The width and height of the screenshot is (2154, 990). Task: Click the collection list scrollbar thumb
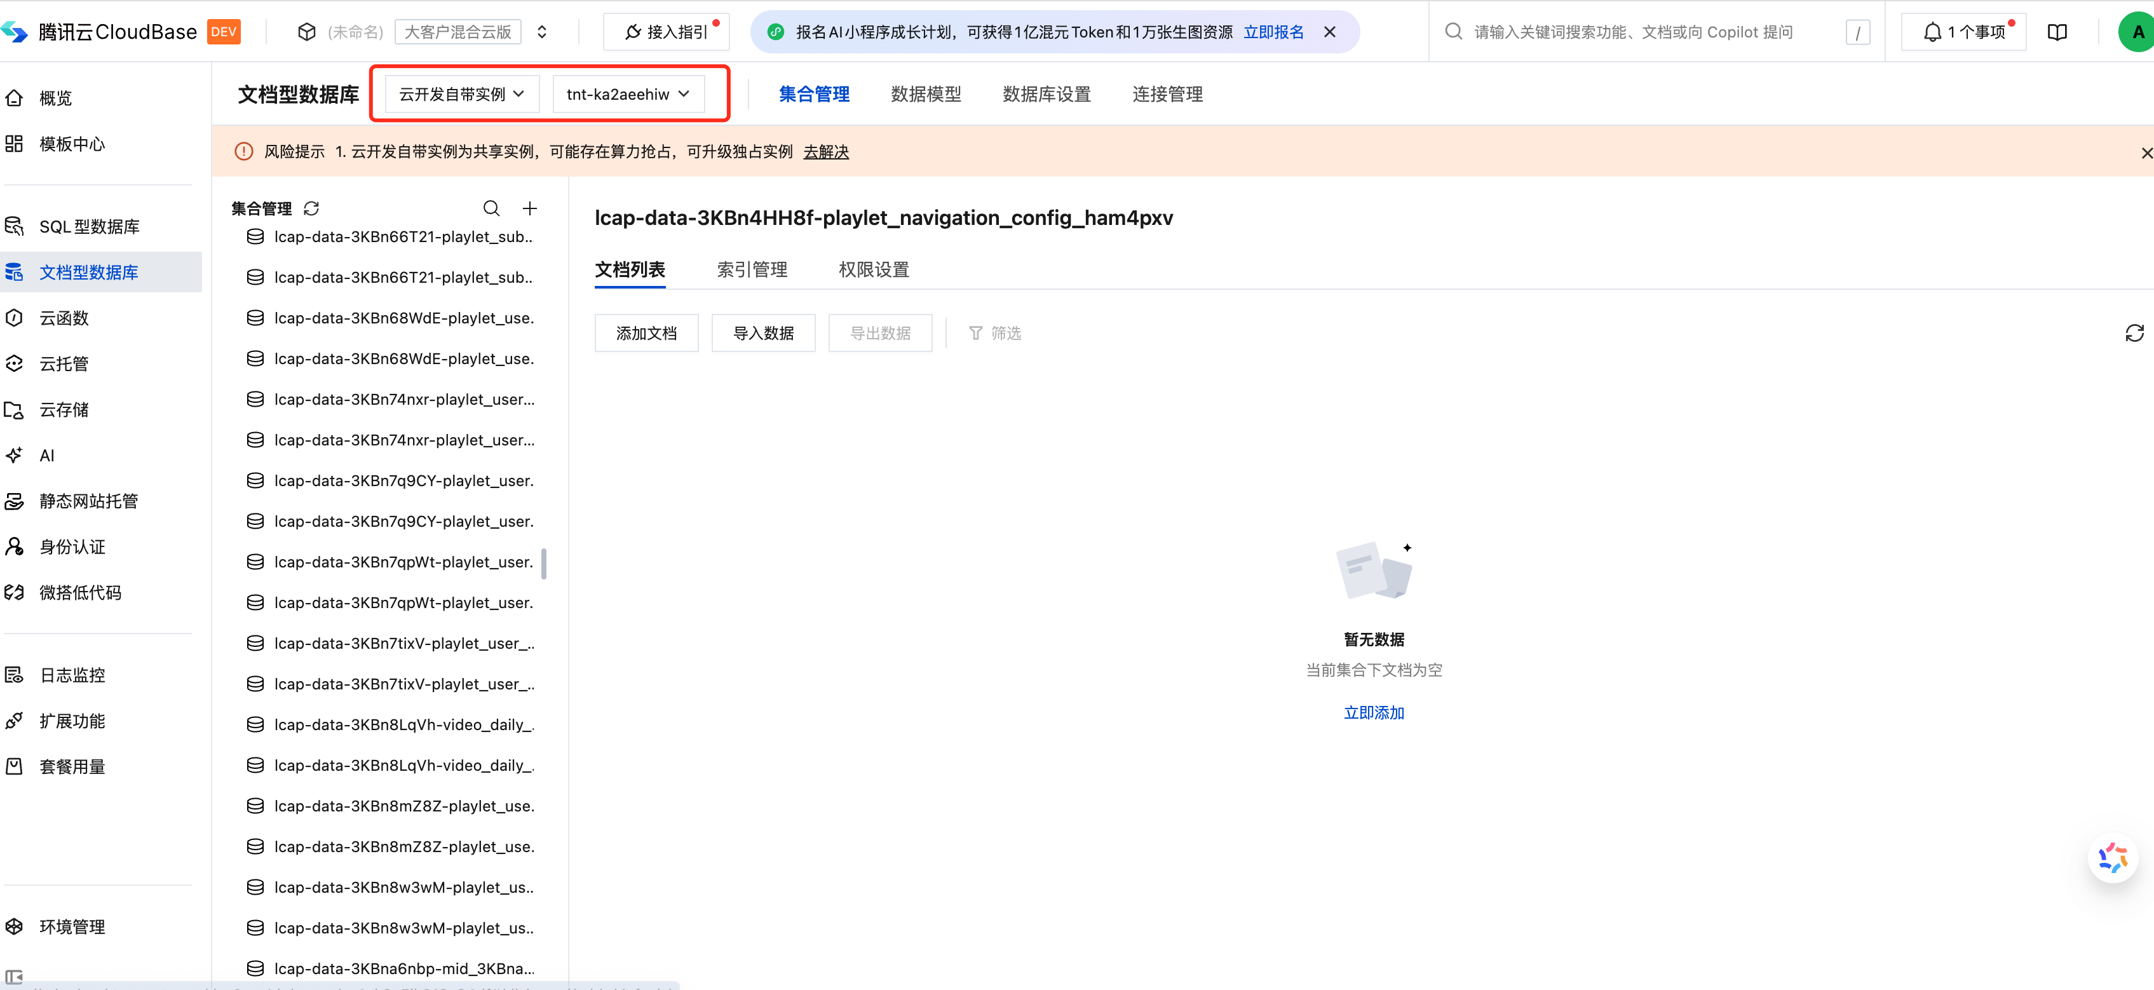click(543, 564)
